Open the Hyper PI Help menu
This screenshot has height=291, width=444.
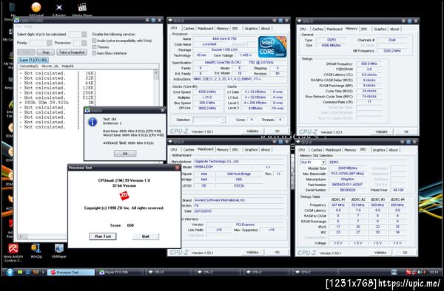[x=28, y=27]
